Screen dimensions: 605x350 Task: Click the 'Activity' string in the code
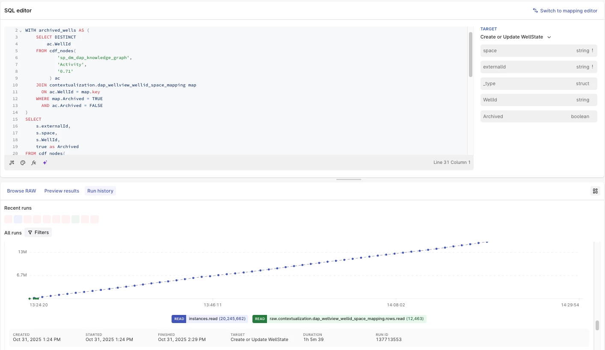71,65
